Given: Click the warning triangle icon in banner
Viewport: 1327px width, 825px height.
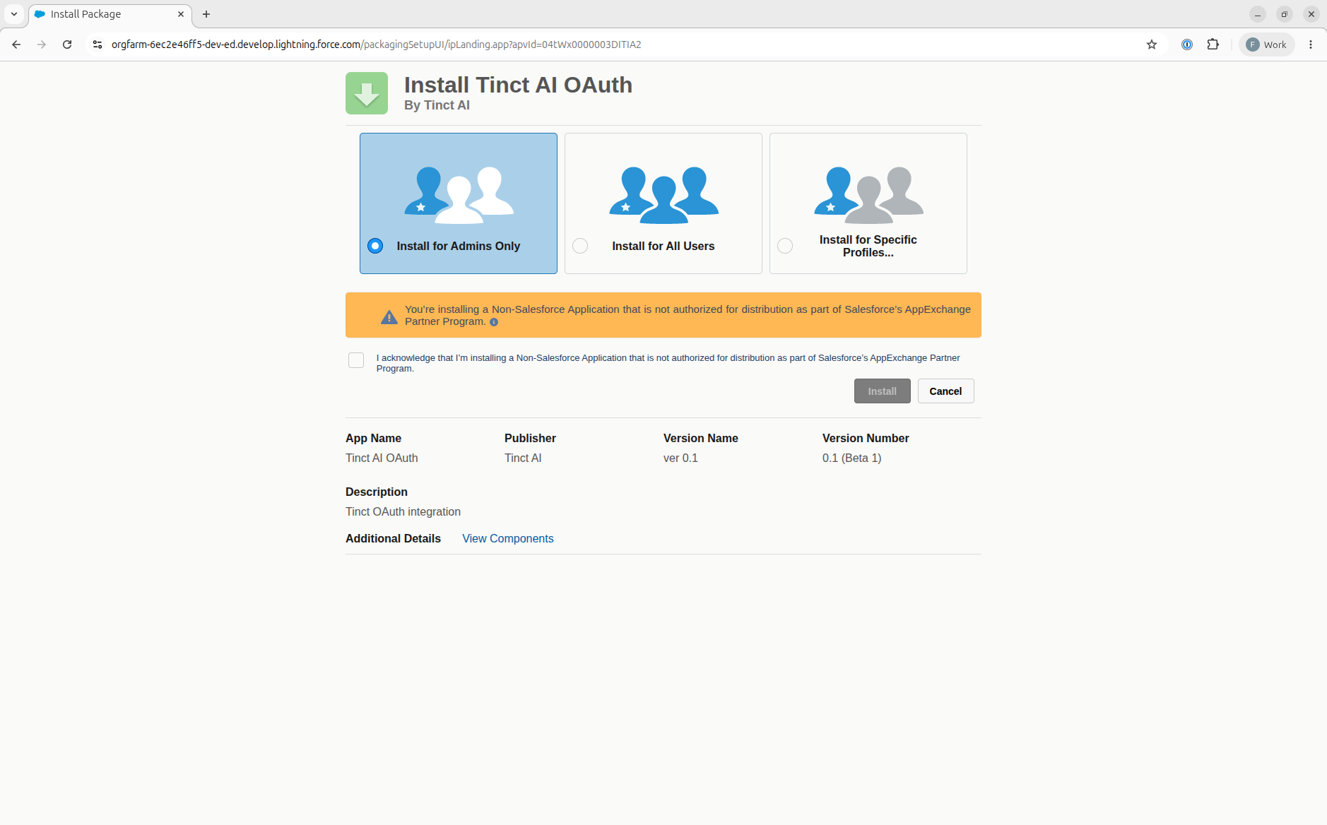Looking at the screenshot, I should point(389,317).
